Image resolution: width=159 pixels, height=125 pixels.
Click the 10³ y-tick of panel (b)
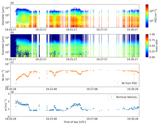click(7, 45)
